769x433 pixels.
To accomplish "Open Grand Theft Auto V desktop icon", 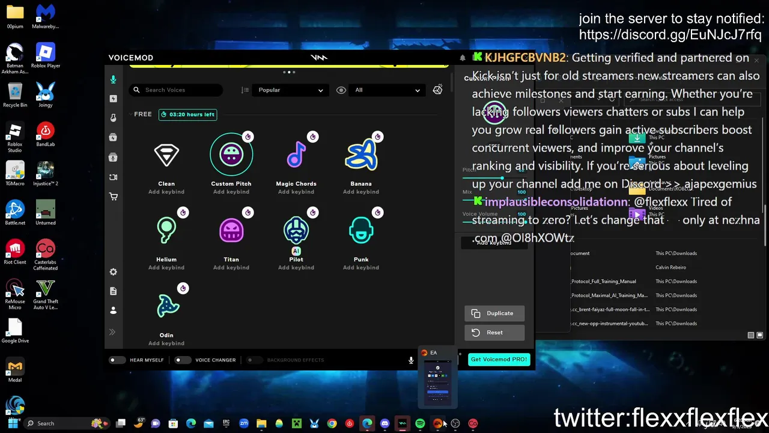I will [46, 295].
